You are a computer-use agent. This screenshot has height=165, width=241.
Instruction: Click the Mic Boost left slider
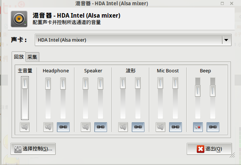160,83
